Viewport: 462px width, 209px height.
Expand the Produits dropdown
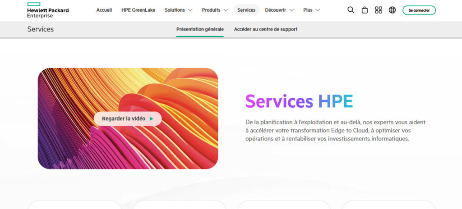[215, 10]
